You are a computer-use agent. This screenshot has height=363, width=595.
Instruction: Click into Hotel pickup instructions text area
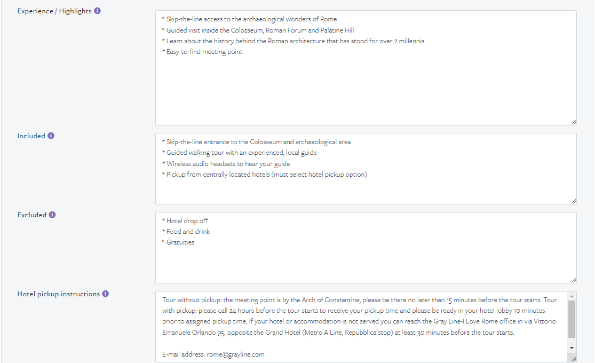(362, 327)
